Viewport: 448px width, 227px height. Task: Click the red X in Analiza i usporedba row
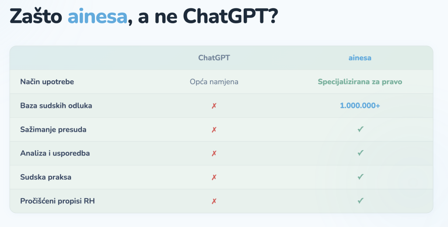(x=214, y=153)
